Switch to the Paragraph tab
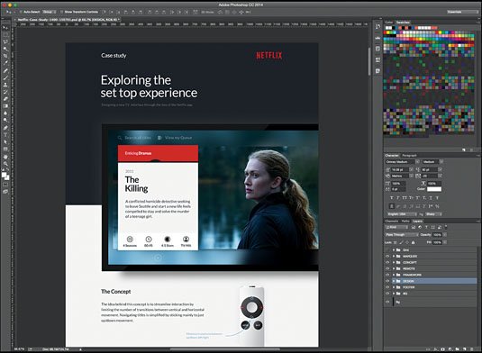This screenshot has width=482, height=353. 409,156
